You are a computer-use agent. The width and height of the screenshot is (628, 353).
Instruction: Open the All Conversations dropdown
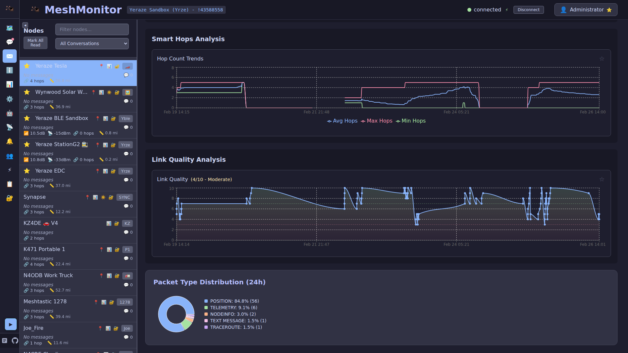(92, 43)
